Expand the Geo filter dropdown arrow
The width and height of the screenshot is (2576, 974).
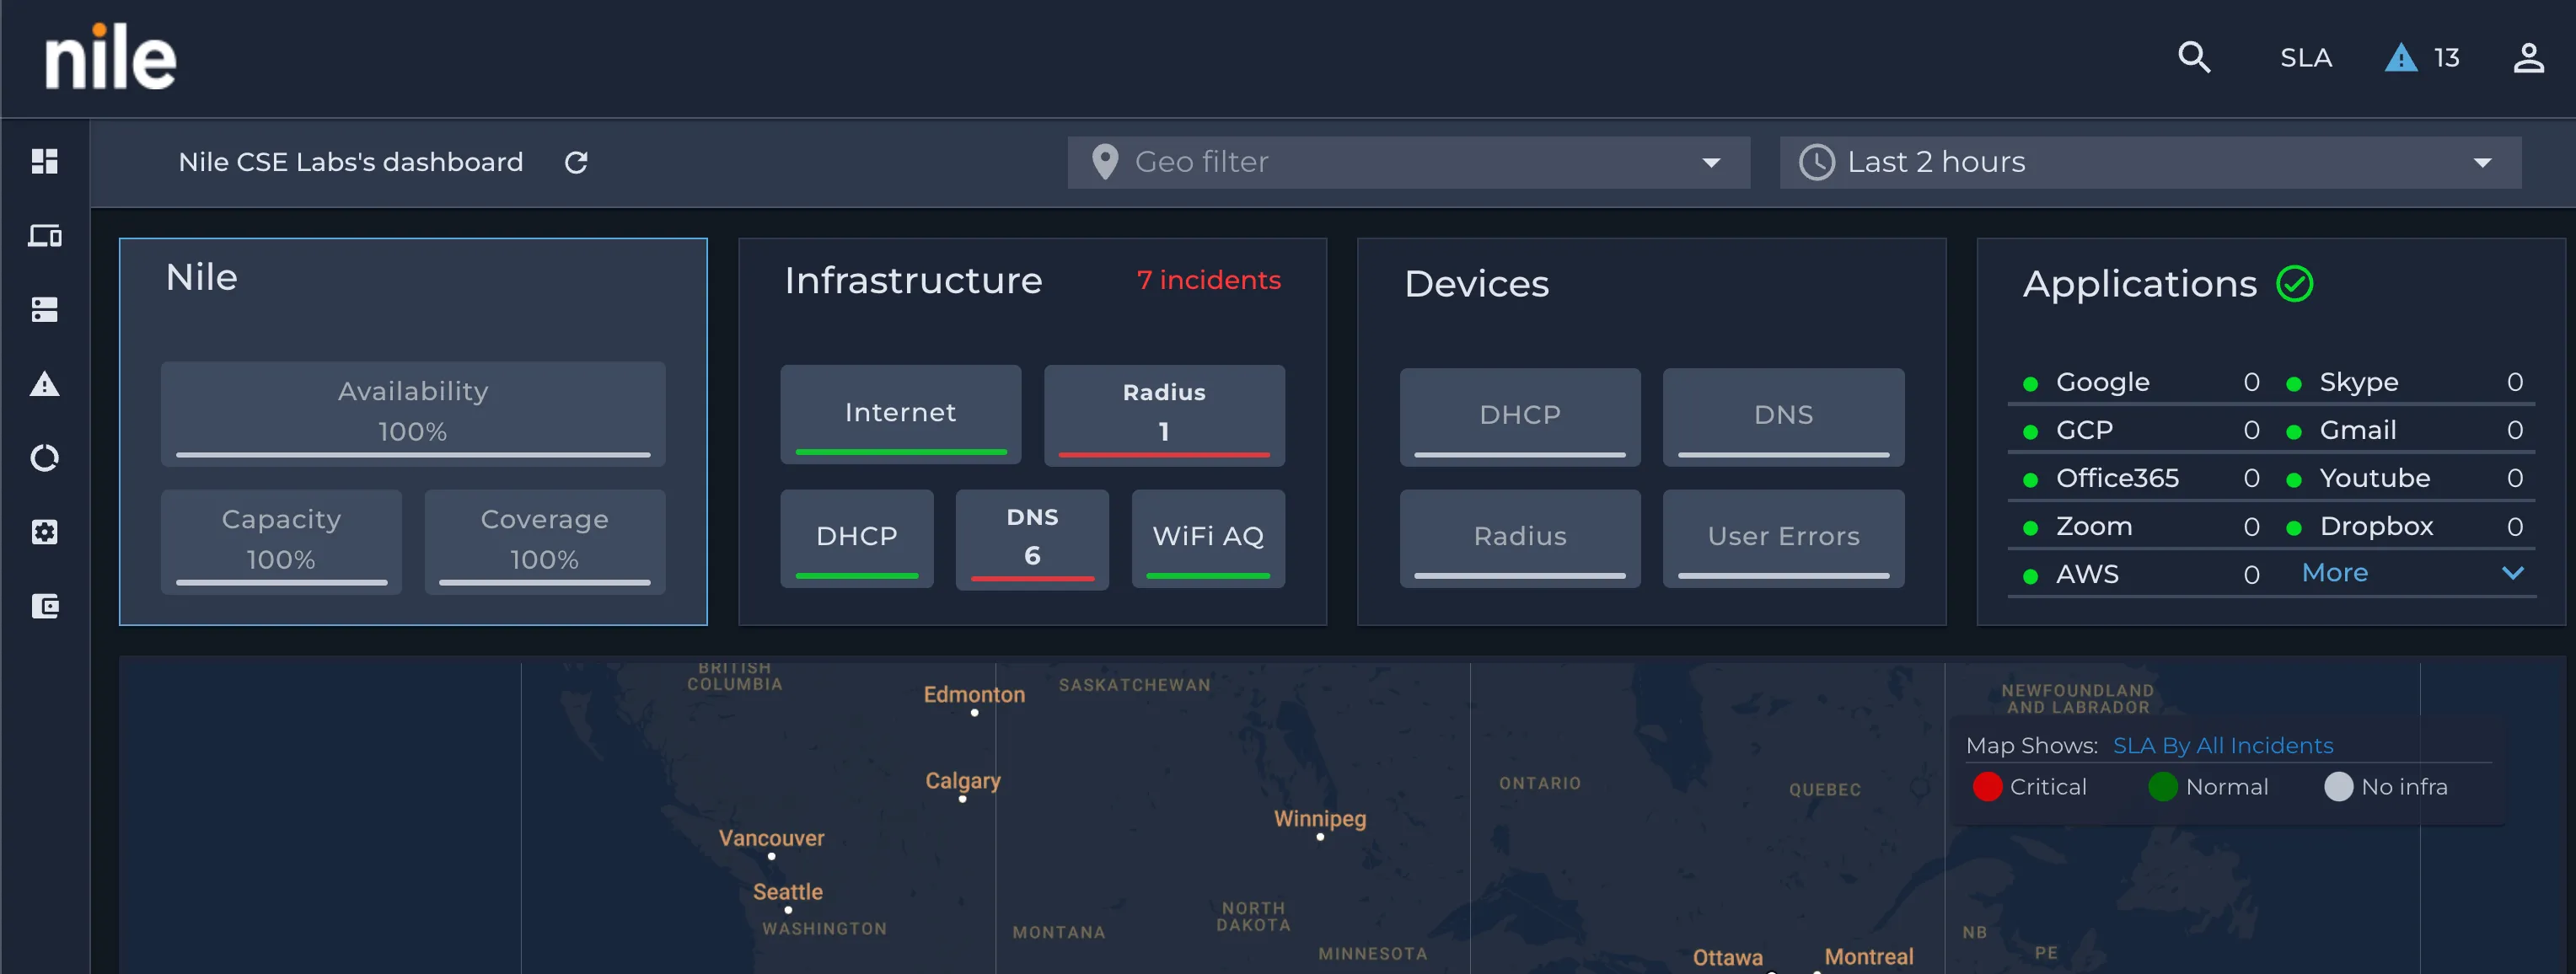[1711, 163]
